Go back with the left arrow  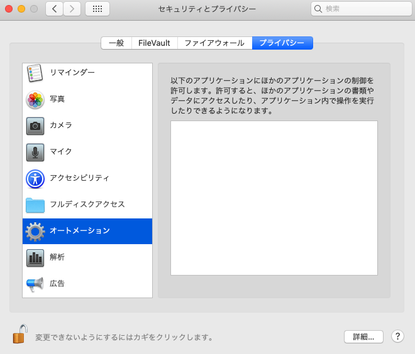(x=54, y=9)
